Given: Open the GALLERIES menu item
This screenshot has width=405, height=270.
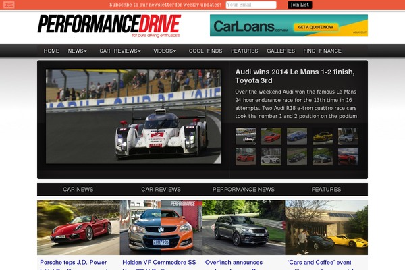Looking at the screenshot, I should click(281, 51).
